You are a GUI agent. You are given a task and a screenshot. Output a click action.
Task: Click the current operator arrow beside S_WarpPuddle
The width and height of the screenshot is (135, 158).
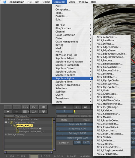tap(40, 128)
